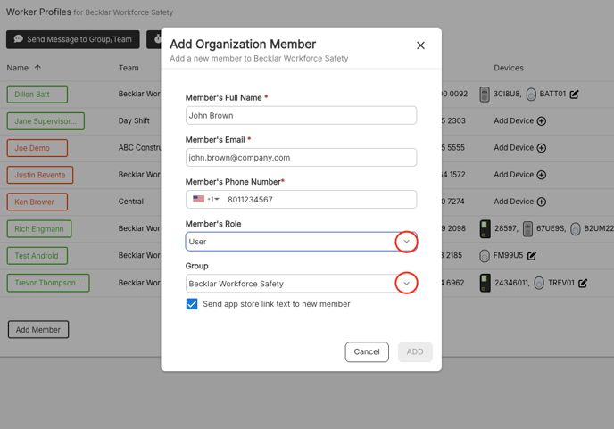Click device icon next to TREV01
Viewport: 614px width, 429px height.
539,283
